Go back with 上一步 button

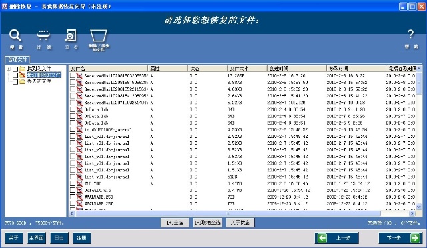pyautogui.click(x=336, y=238)
